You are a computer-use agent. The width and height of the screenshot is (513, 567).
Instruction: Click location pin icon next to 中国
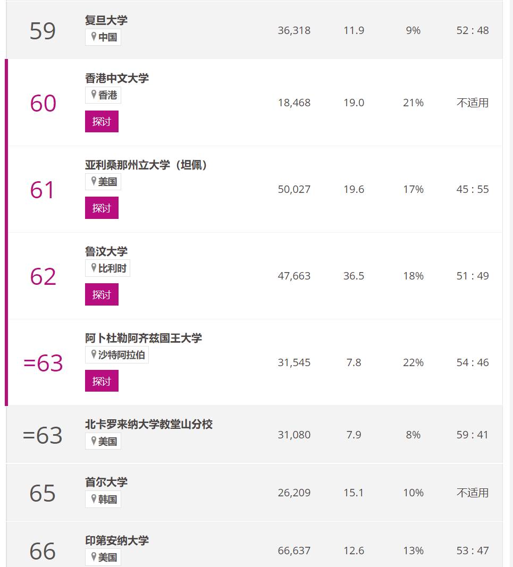point(94,37)
